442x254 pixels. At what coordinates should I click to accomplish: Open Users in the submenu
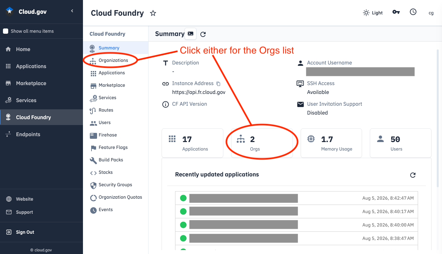tap(116, 122)
